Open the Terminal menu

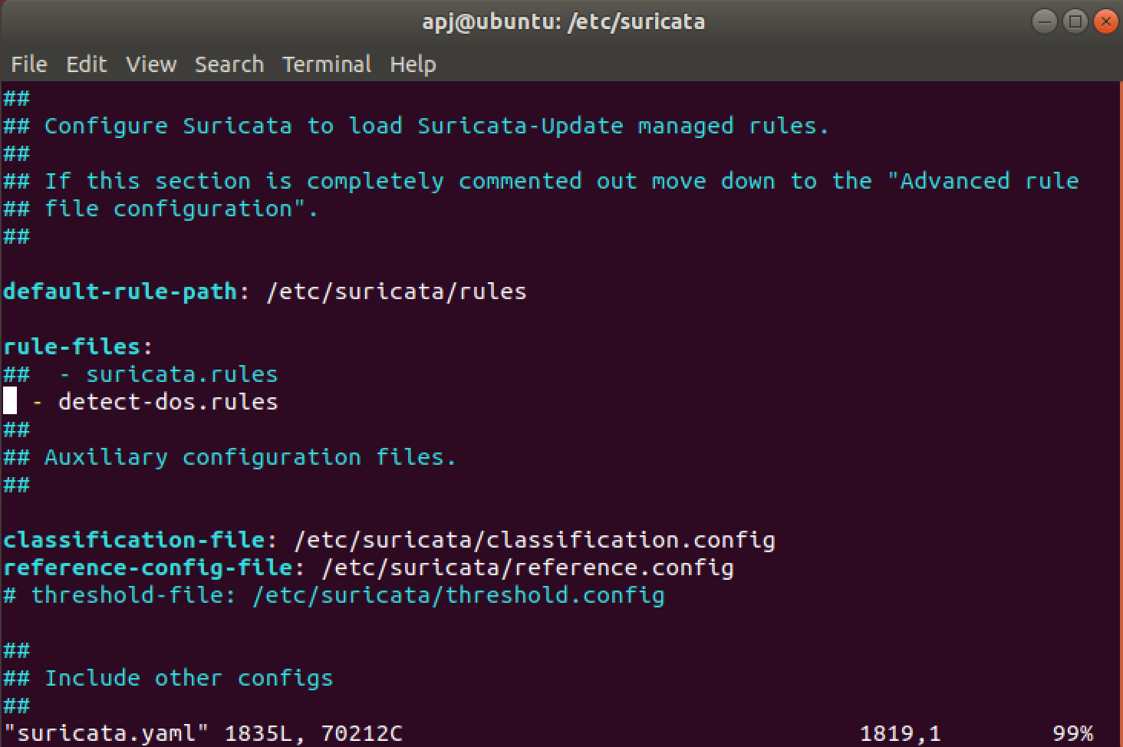click(327, 64)
